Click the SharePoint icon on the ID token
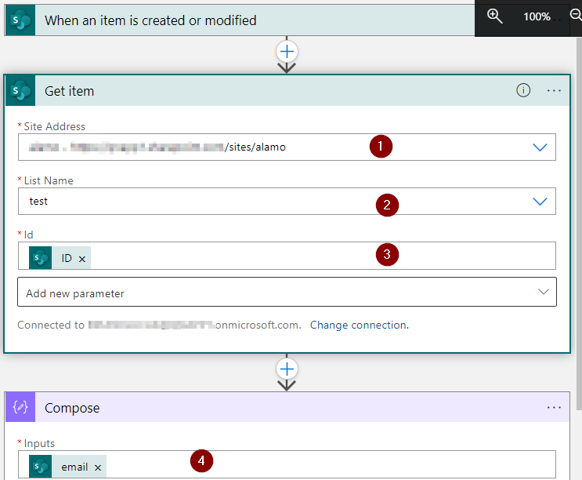582x480 pixels. tap(41, 257)
